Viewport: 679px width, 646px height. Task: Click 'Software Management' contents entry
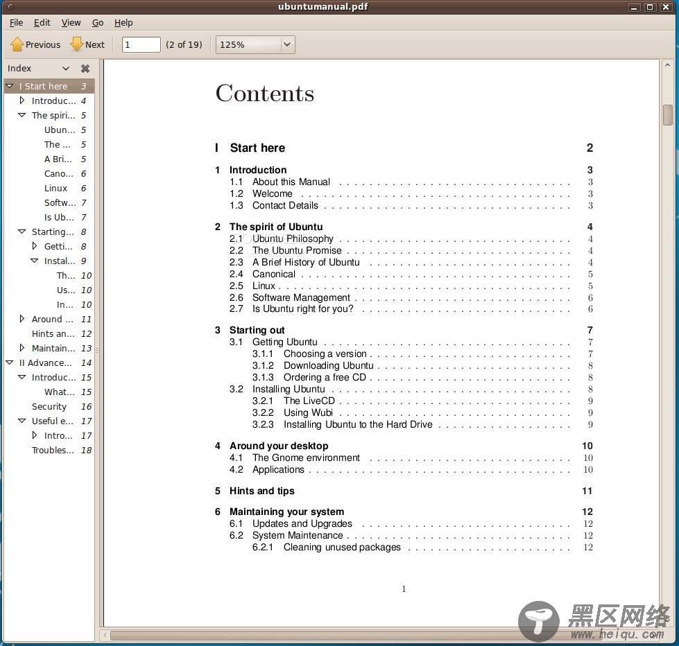302,297
